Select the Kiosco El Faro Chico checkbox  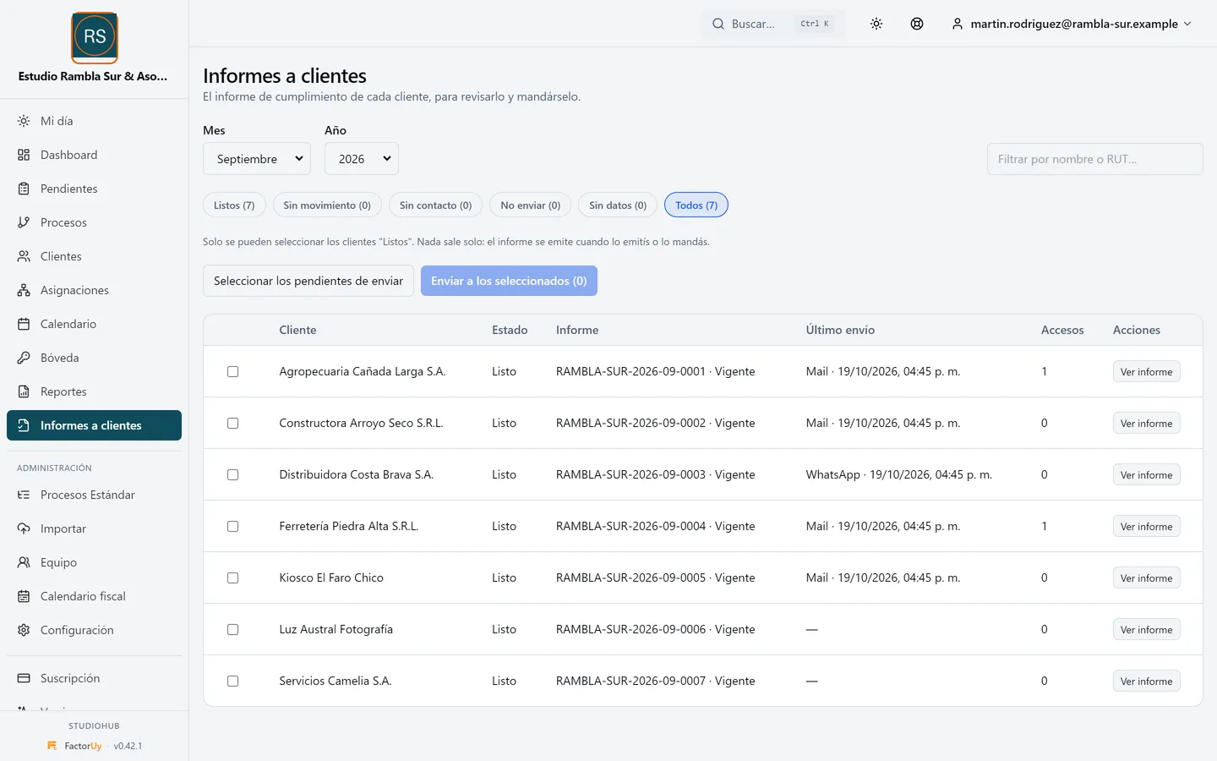(x=232, y=578)
